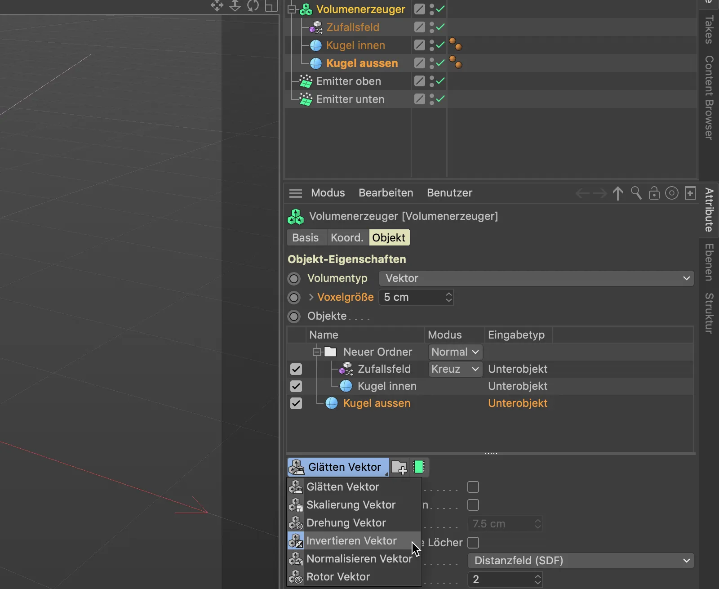Image resolution: width=719 pixels, height=589 pixels.
Task: Open the Glätten Vektor filter dropdown button
Action: coord(338,467)
